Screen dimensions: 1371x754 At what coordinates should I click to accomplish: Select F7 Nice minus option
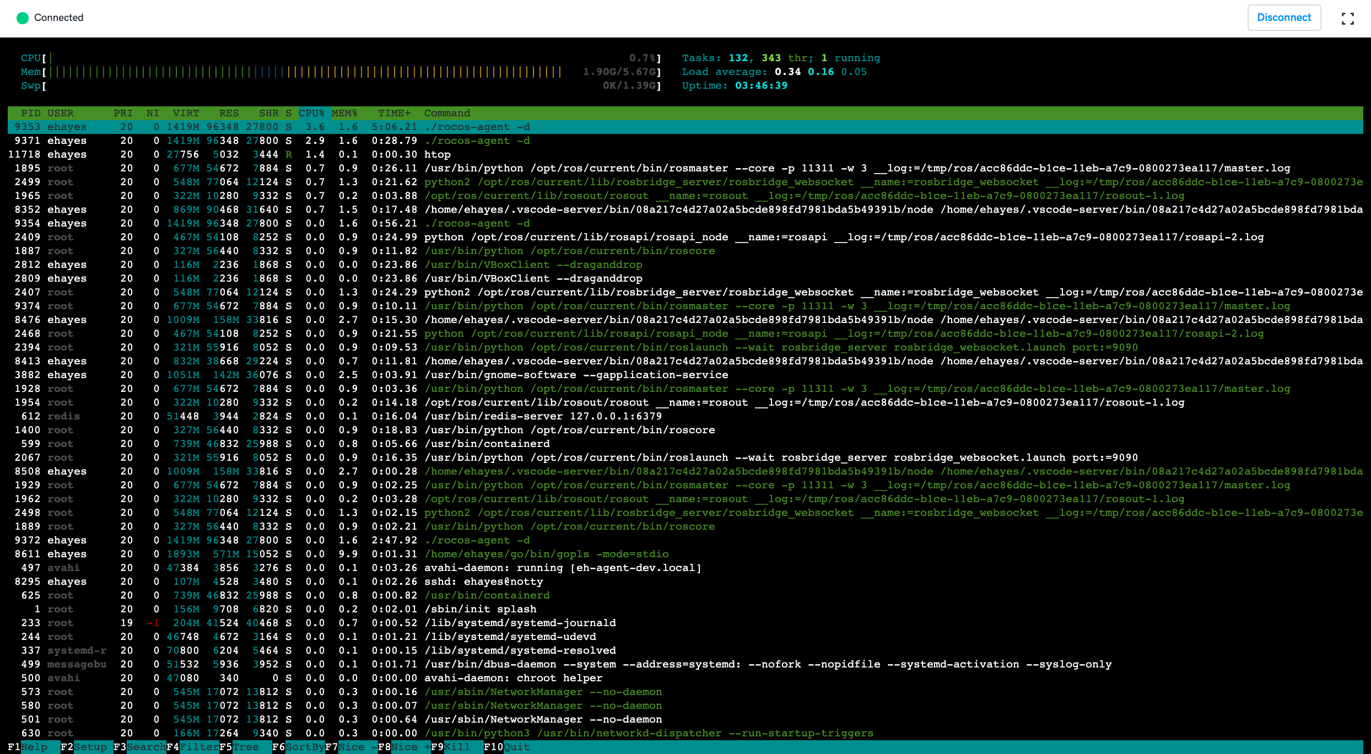[x=352, y=747]
